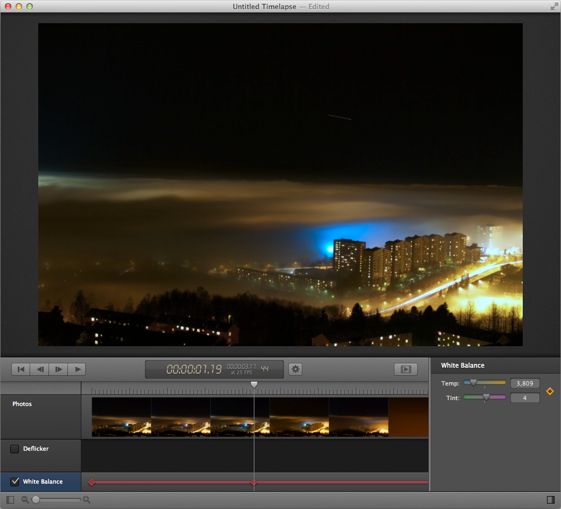Click the first photo thumbnail in the timeline
The width and height of the screenshot is (561, 509).
121,417
